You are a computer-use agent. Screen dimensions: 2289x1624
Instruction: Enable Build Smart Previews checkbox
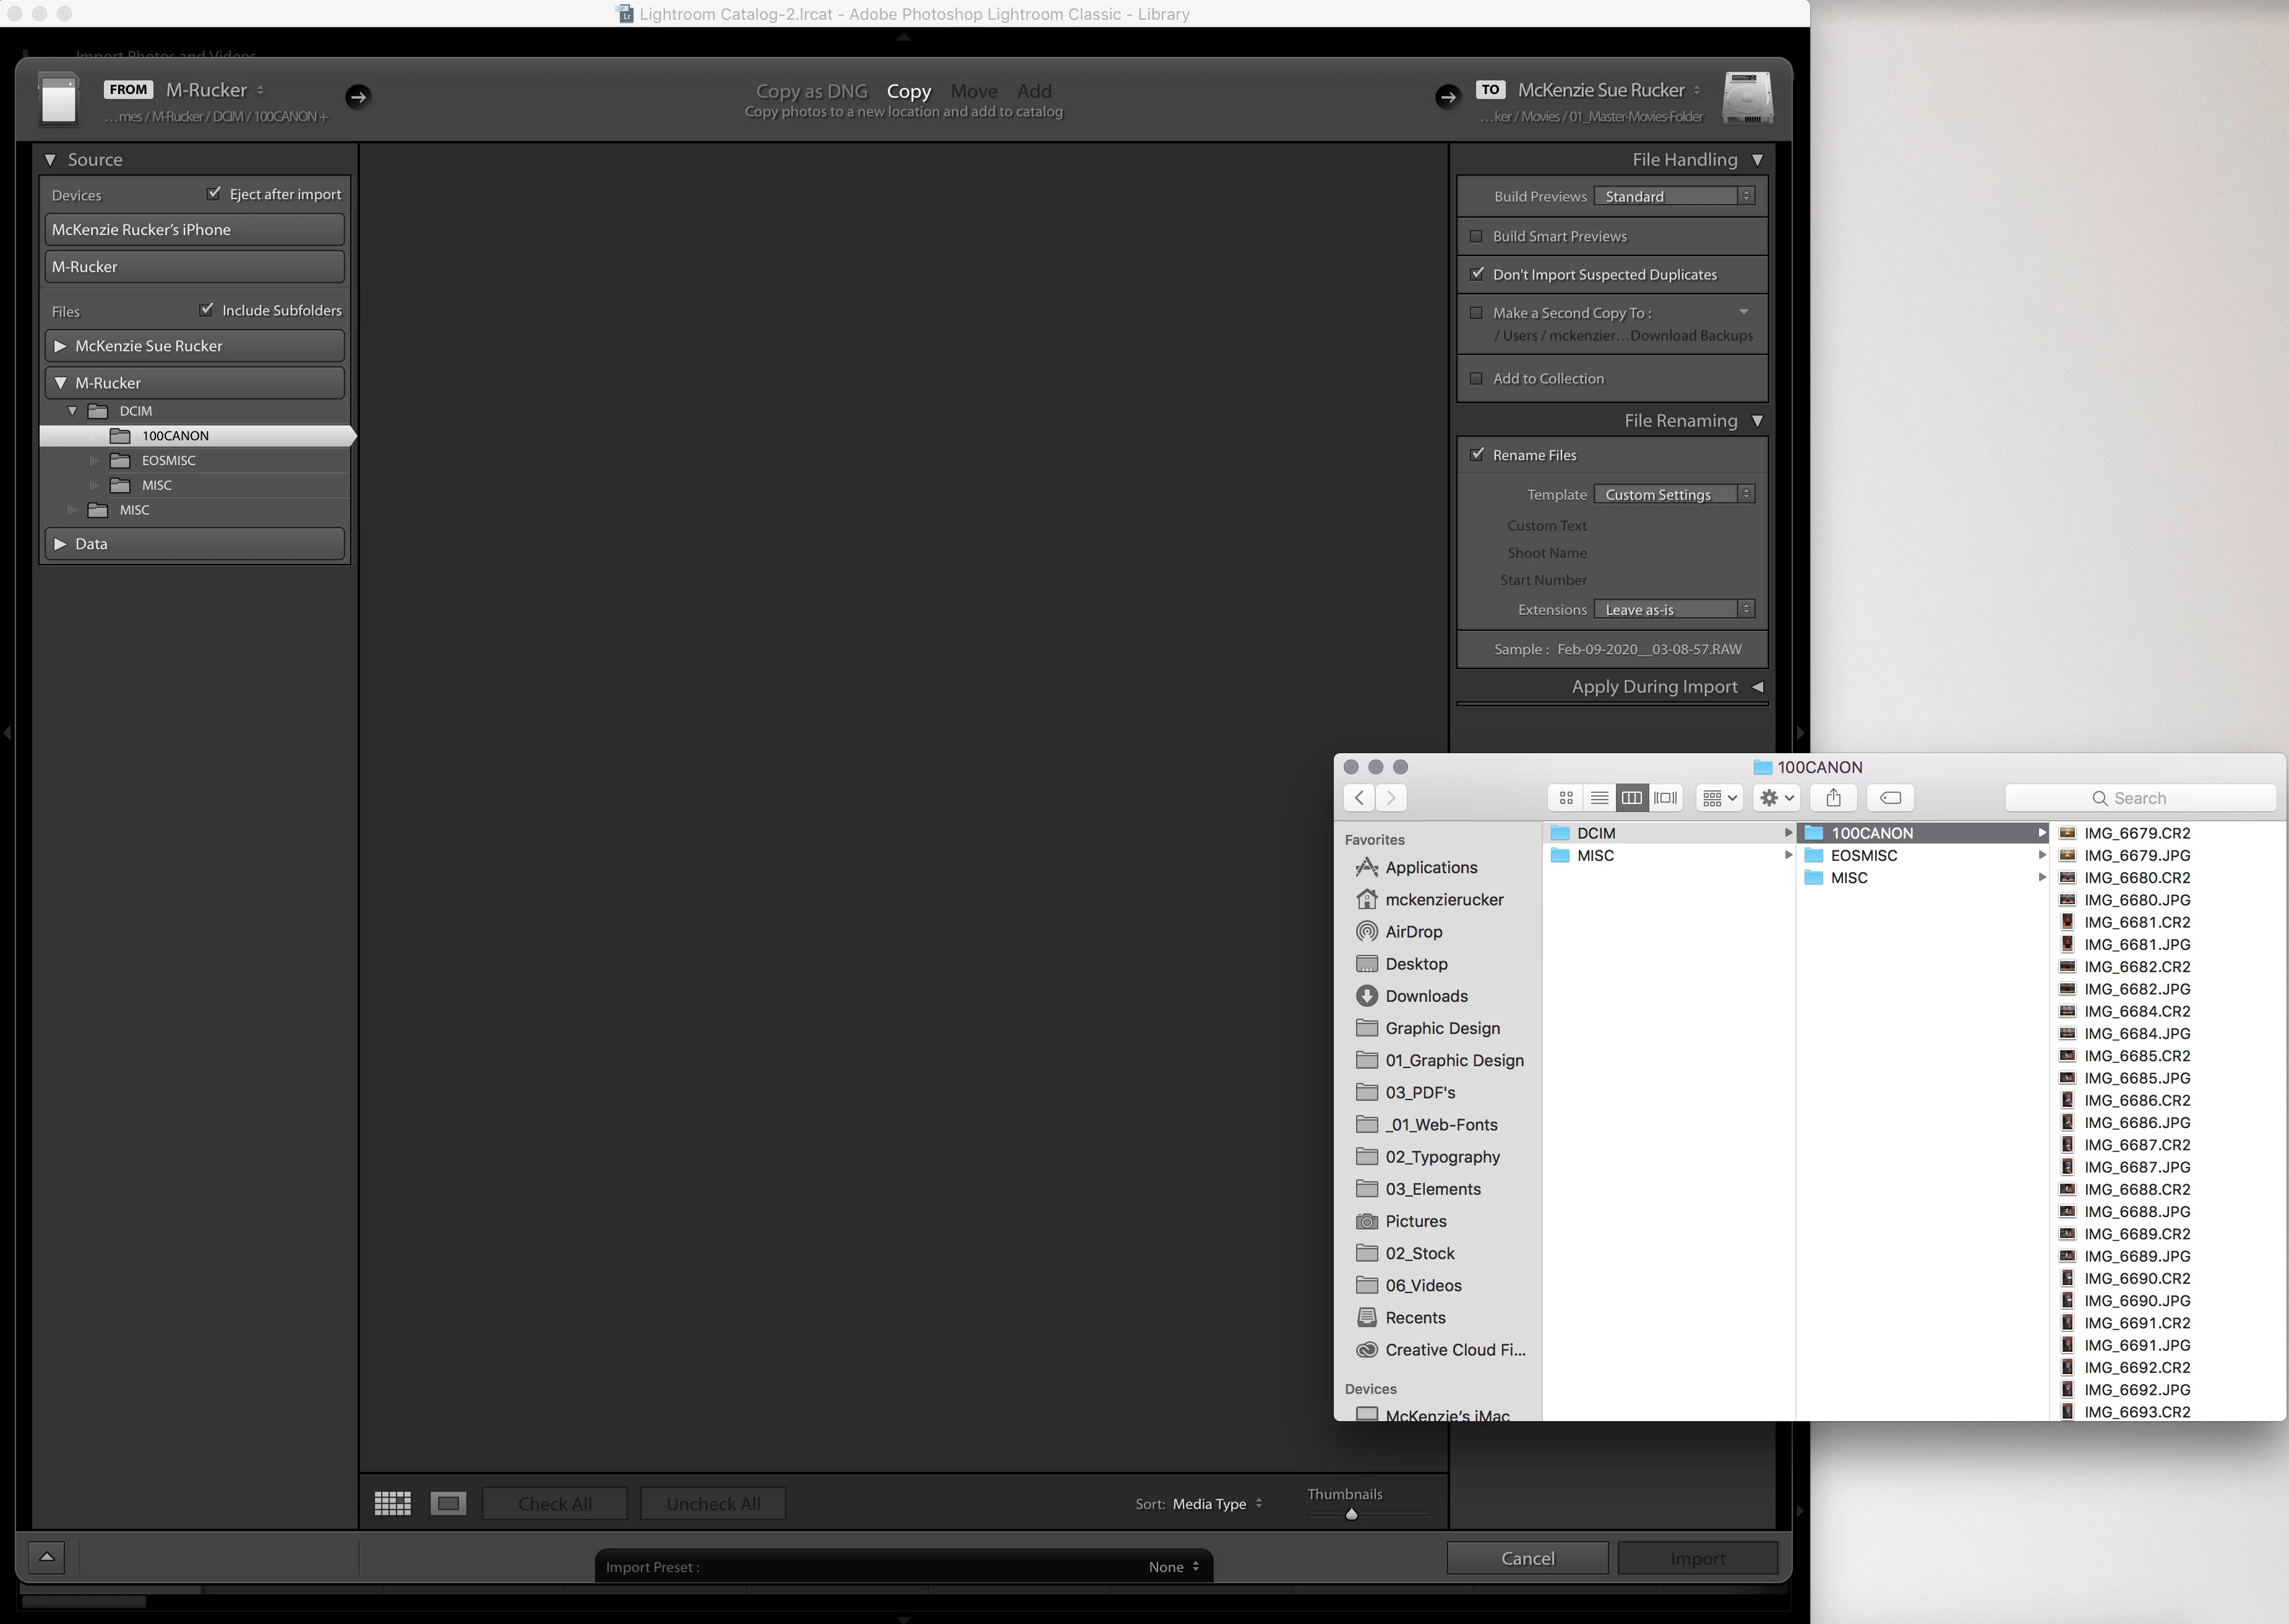click(1477, 236)
